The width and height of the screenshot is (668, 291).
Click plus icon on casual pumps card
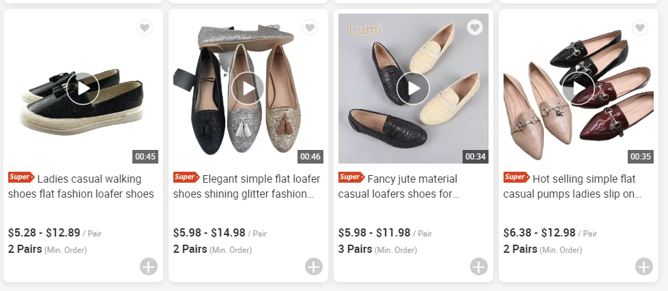644,266
